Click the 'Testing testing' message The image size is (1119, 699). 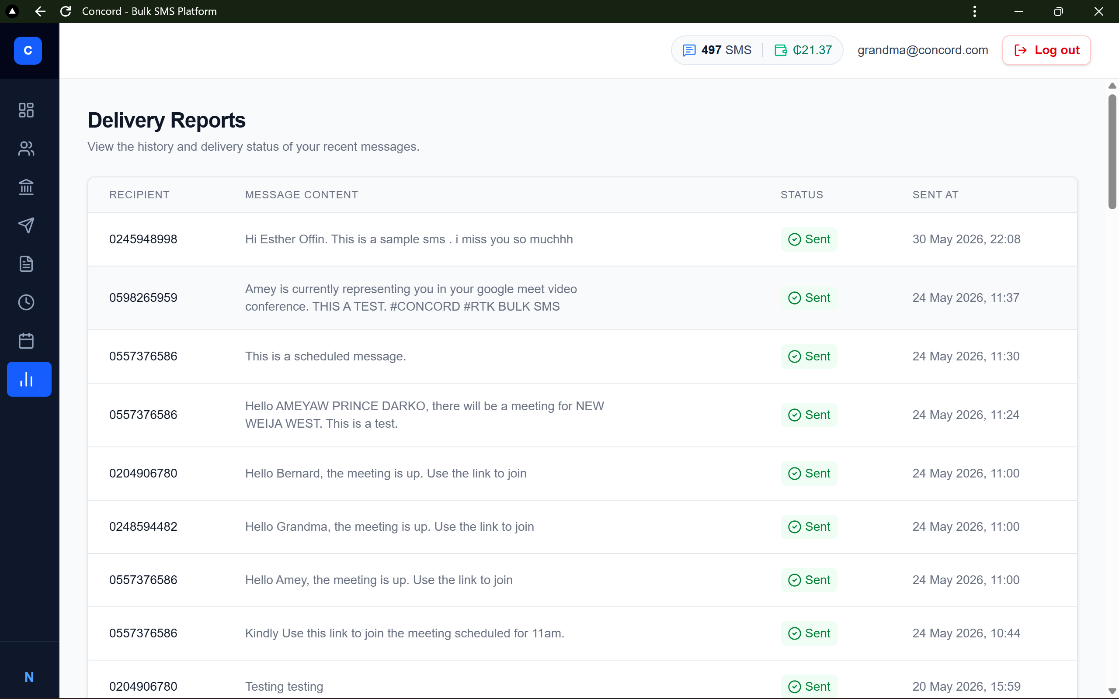click(284, 686)
